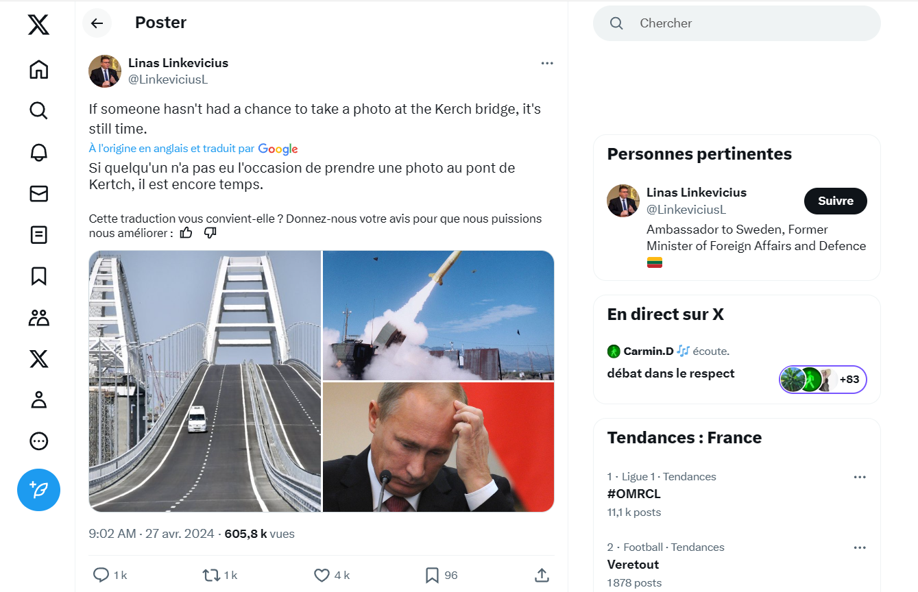The height and width of the screenshot is (592, 918).
Task: Open Messages envelope icon
Action: click(x=38, y=194)
